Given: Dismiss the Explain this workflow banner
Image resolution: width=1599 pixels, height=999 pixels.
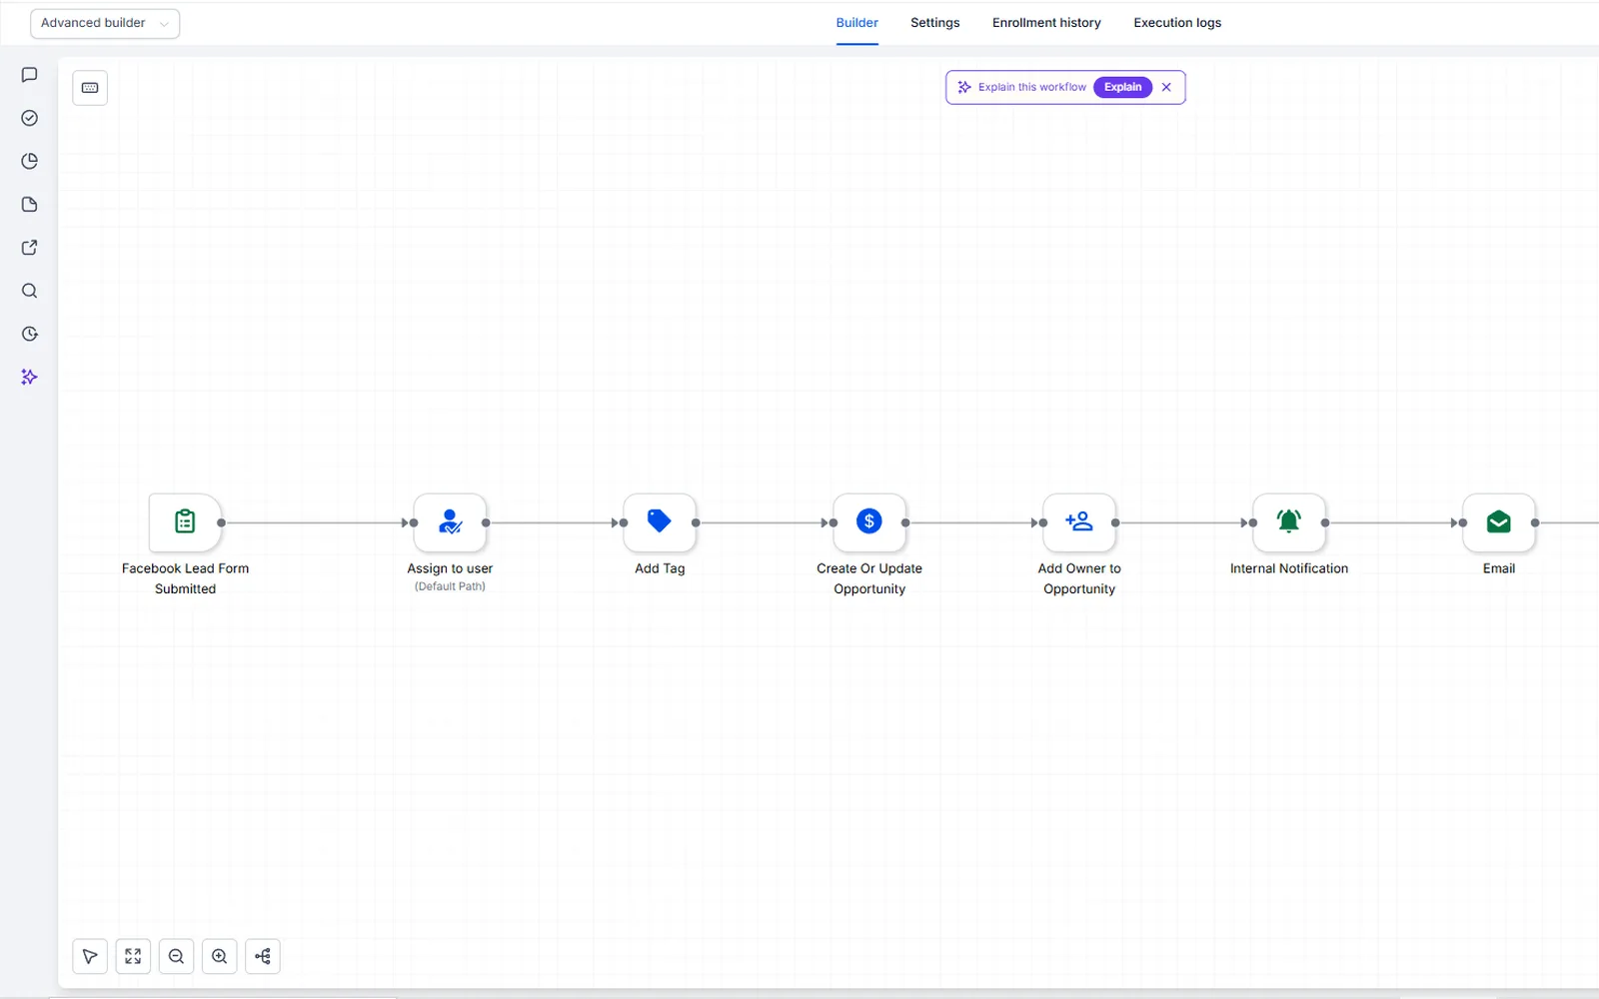Looking at the screenshot, I should [x=1166, y=87].
